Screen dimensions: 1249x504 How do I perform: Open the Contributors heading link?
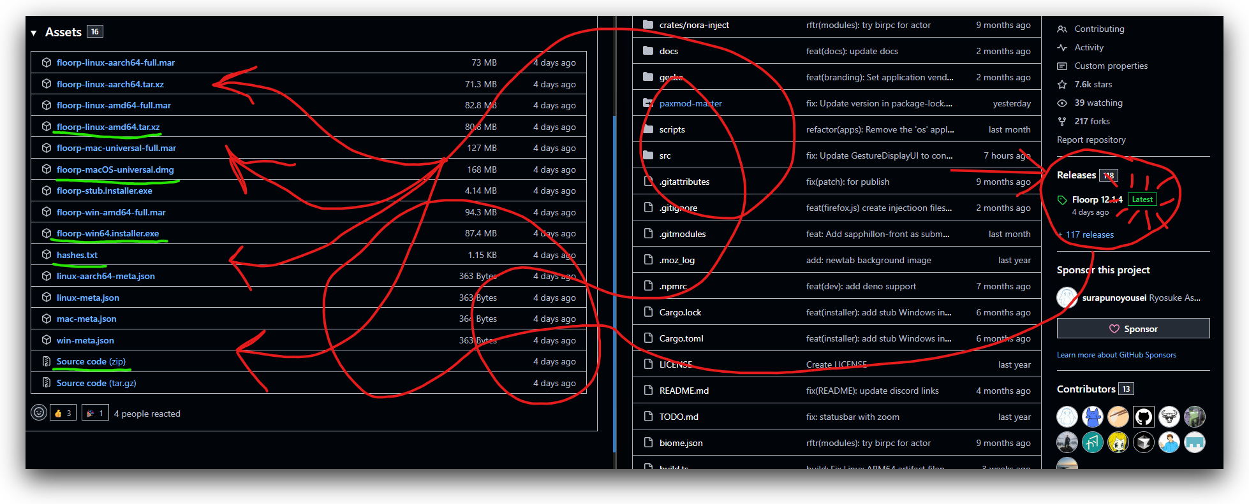pos(1086,389)
